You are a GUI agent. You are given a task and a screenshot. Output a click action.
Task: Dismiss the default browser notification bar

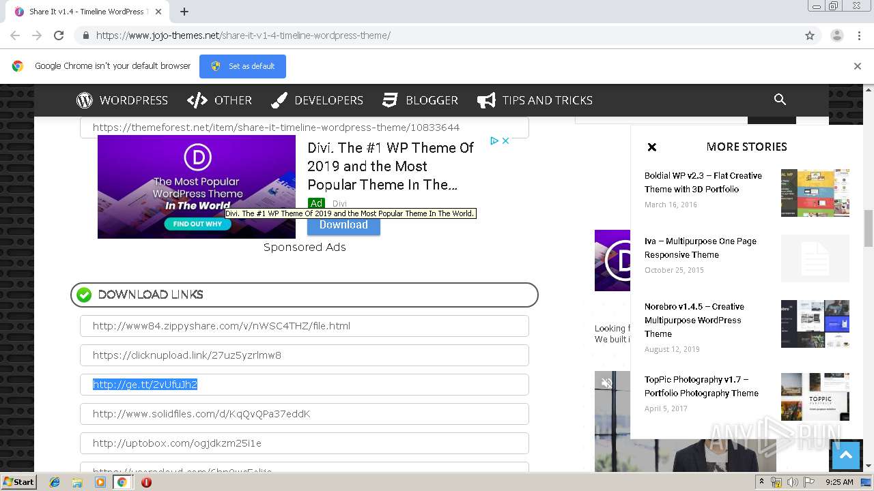[x=858, y=66]
